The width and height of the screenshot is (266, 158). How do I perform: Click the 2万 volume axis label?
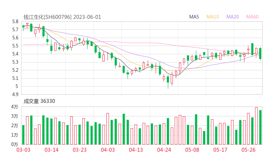pyautogui.click(x=15, y=126)
